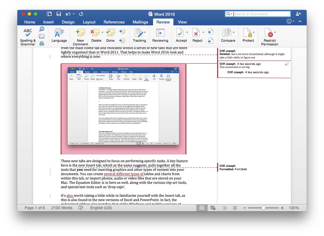Adjust the zoom slider handle
Image resolution: width=324 pixels, height=236 pixels.
pyautogui.click(x=263, y=208)
